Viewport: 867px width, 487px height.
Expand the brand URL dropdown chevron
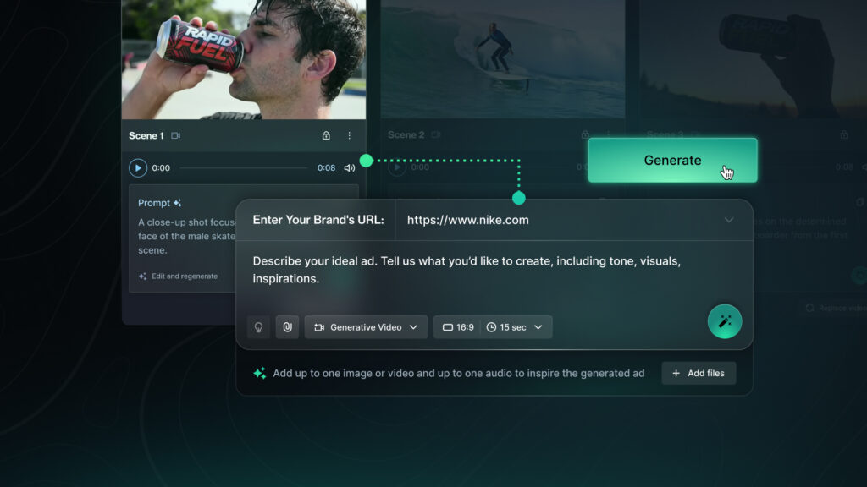pos(729,220)
